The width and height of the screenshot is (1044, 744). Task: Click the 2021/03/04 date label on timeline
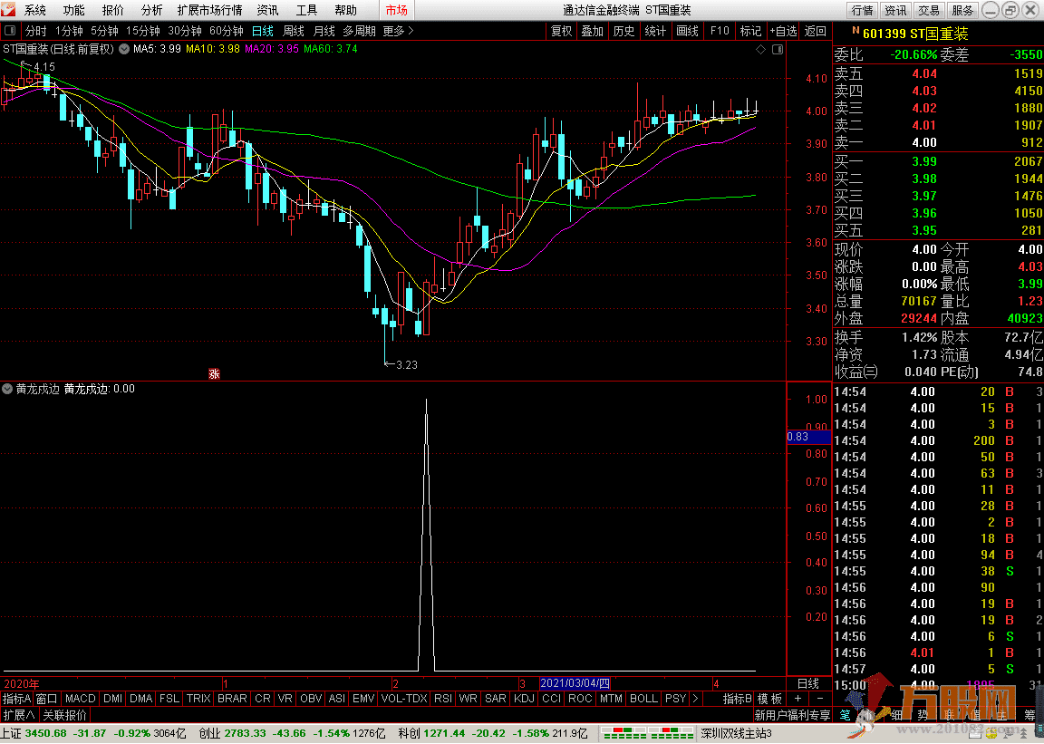pyautogui.click(x=575, y=683)
